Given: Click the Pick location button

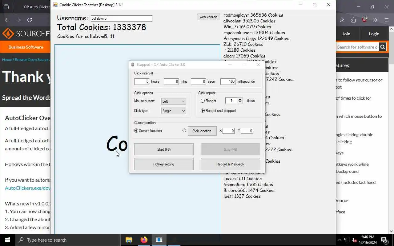Looking at the screenshot, I should click(202, 131).
